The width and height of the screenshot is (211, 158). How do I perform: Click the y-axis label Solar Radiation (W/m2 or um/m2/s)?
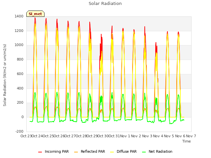coord(5,75)
